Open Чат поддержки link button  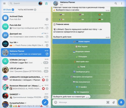pos(81,92)
